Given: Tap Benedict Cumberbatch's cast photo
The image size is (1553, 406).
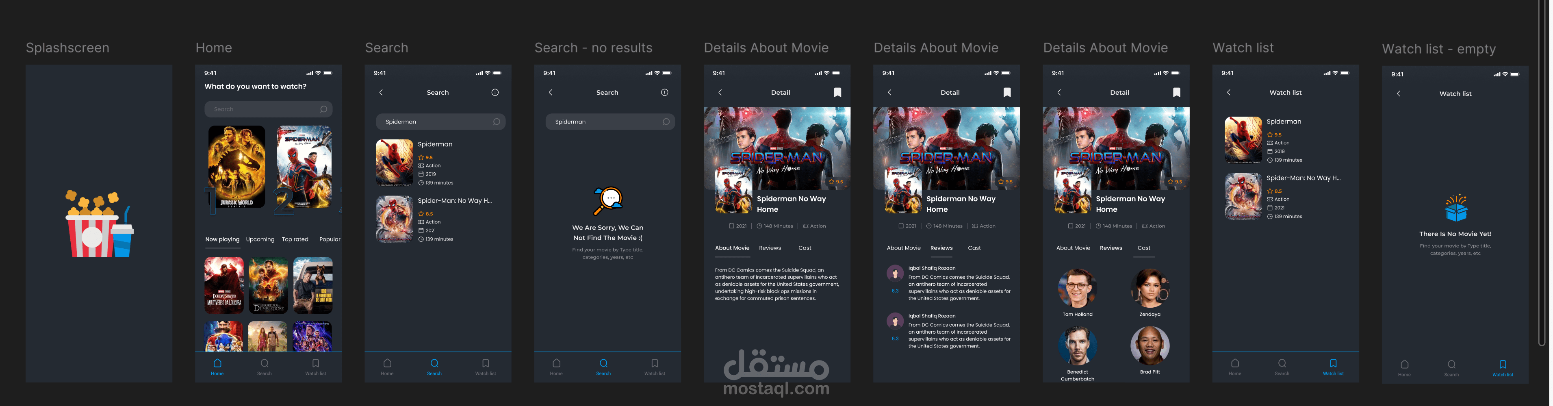Looking at the screenshot, I should click(x=1077, y=346).
